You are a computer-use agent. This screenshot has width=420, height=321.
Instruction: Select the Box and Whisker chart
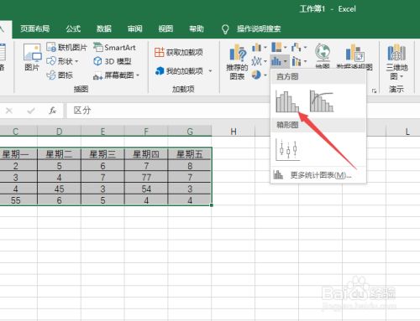[288, 150]
